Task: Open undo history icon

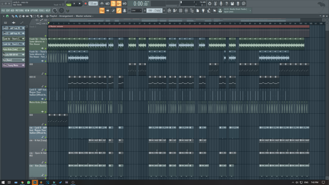Action: pos(210,4)
